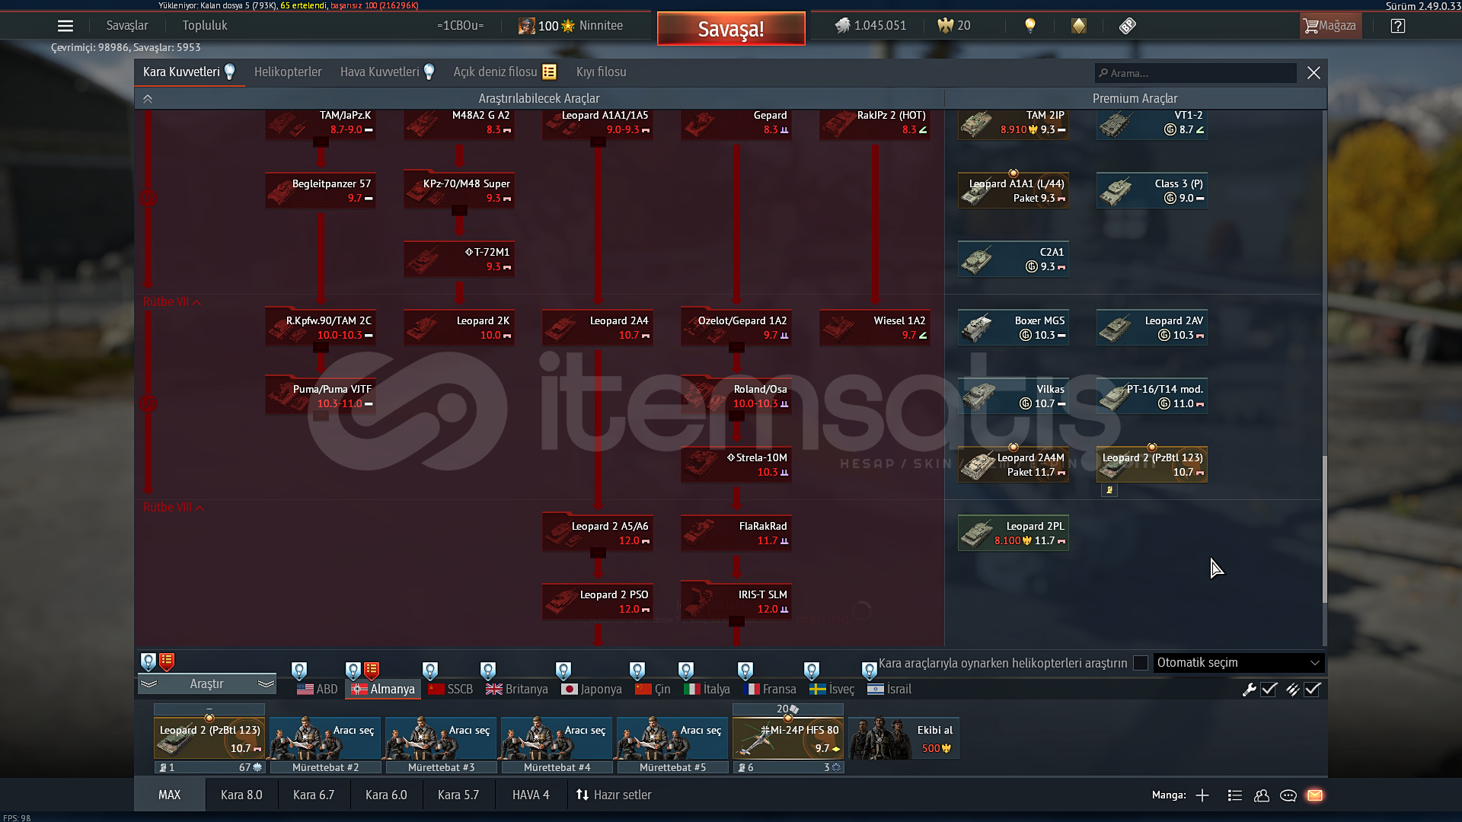Screen dimensions: 1462x822
Task: Click the red squadron badge above Almanya
Action: point(372,671)
